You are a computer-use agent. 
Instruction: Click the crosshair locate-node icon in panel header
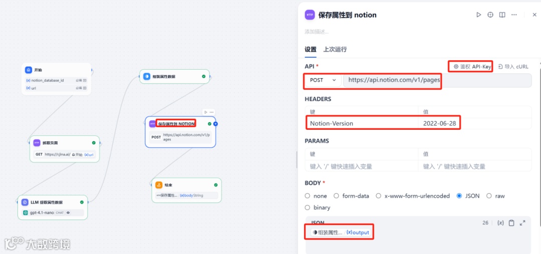[x=490, y=15]
